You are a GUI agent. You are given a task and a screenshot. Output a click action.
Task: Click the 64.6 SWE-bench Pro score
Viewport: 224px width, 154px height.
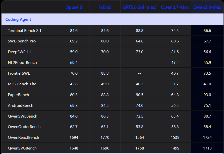[140, 41]
